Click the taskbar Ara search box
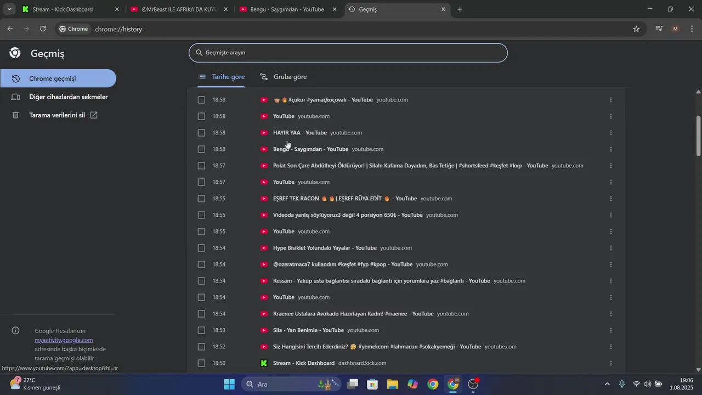This screenshot has width=702, height=395. 291,384
